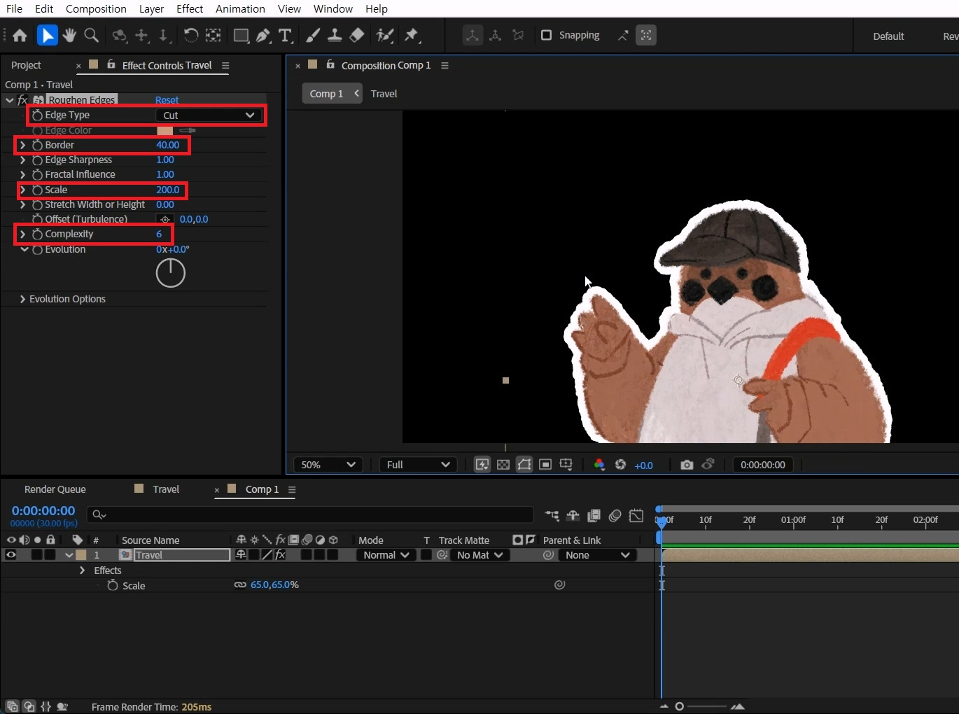Expand the Border property
The height and width of the screenshot is (714, 959).
22,145
